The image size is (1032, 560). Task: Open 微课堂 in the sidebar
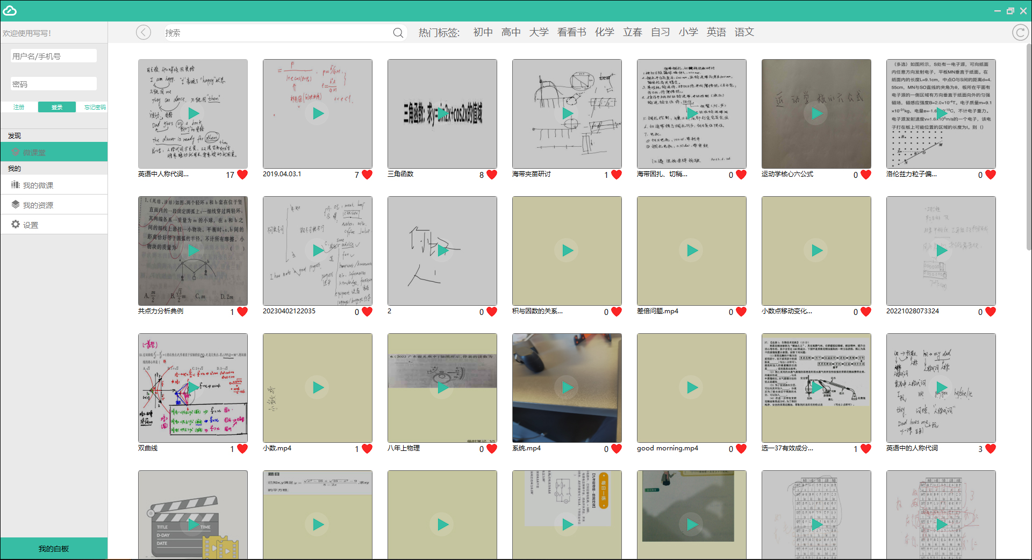pyautogui.click(x=54, y=152)
